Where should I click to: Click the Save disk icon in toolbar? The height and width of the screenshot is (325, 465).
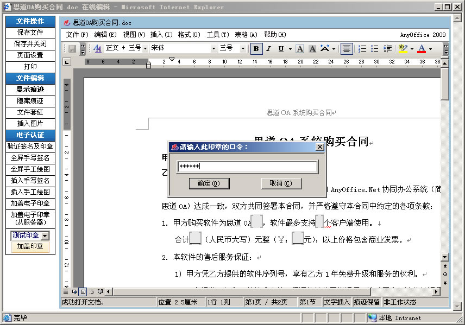pos(72,49)
